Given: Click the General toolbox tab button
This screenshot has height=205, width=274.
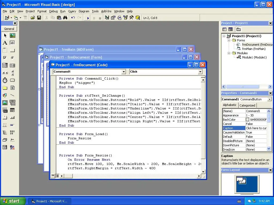Looking at the screenshot, I should pos(9,29).
